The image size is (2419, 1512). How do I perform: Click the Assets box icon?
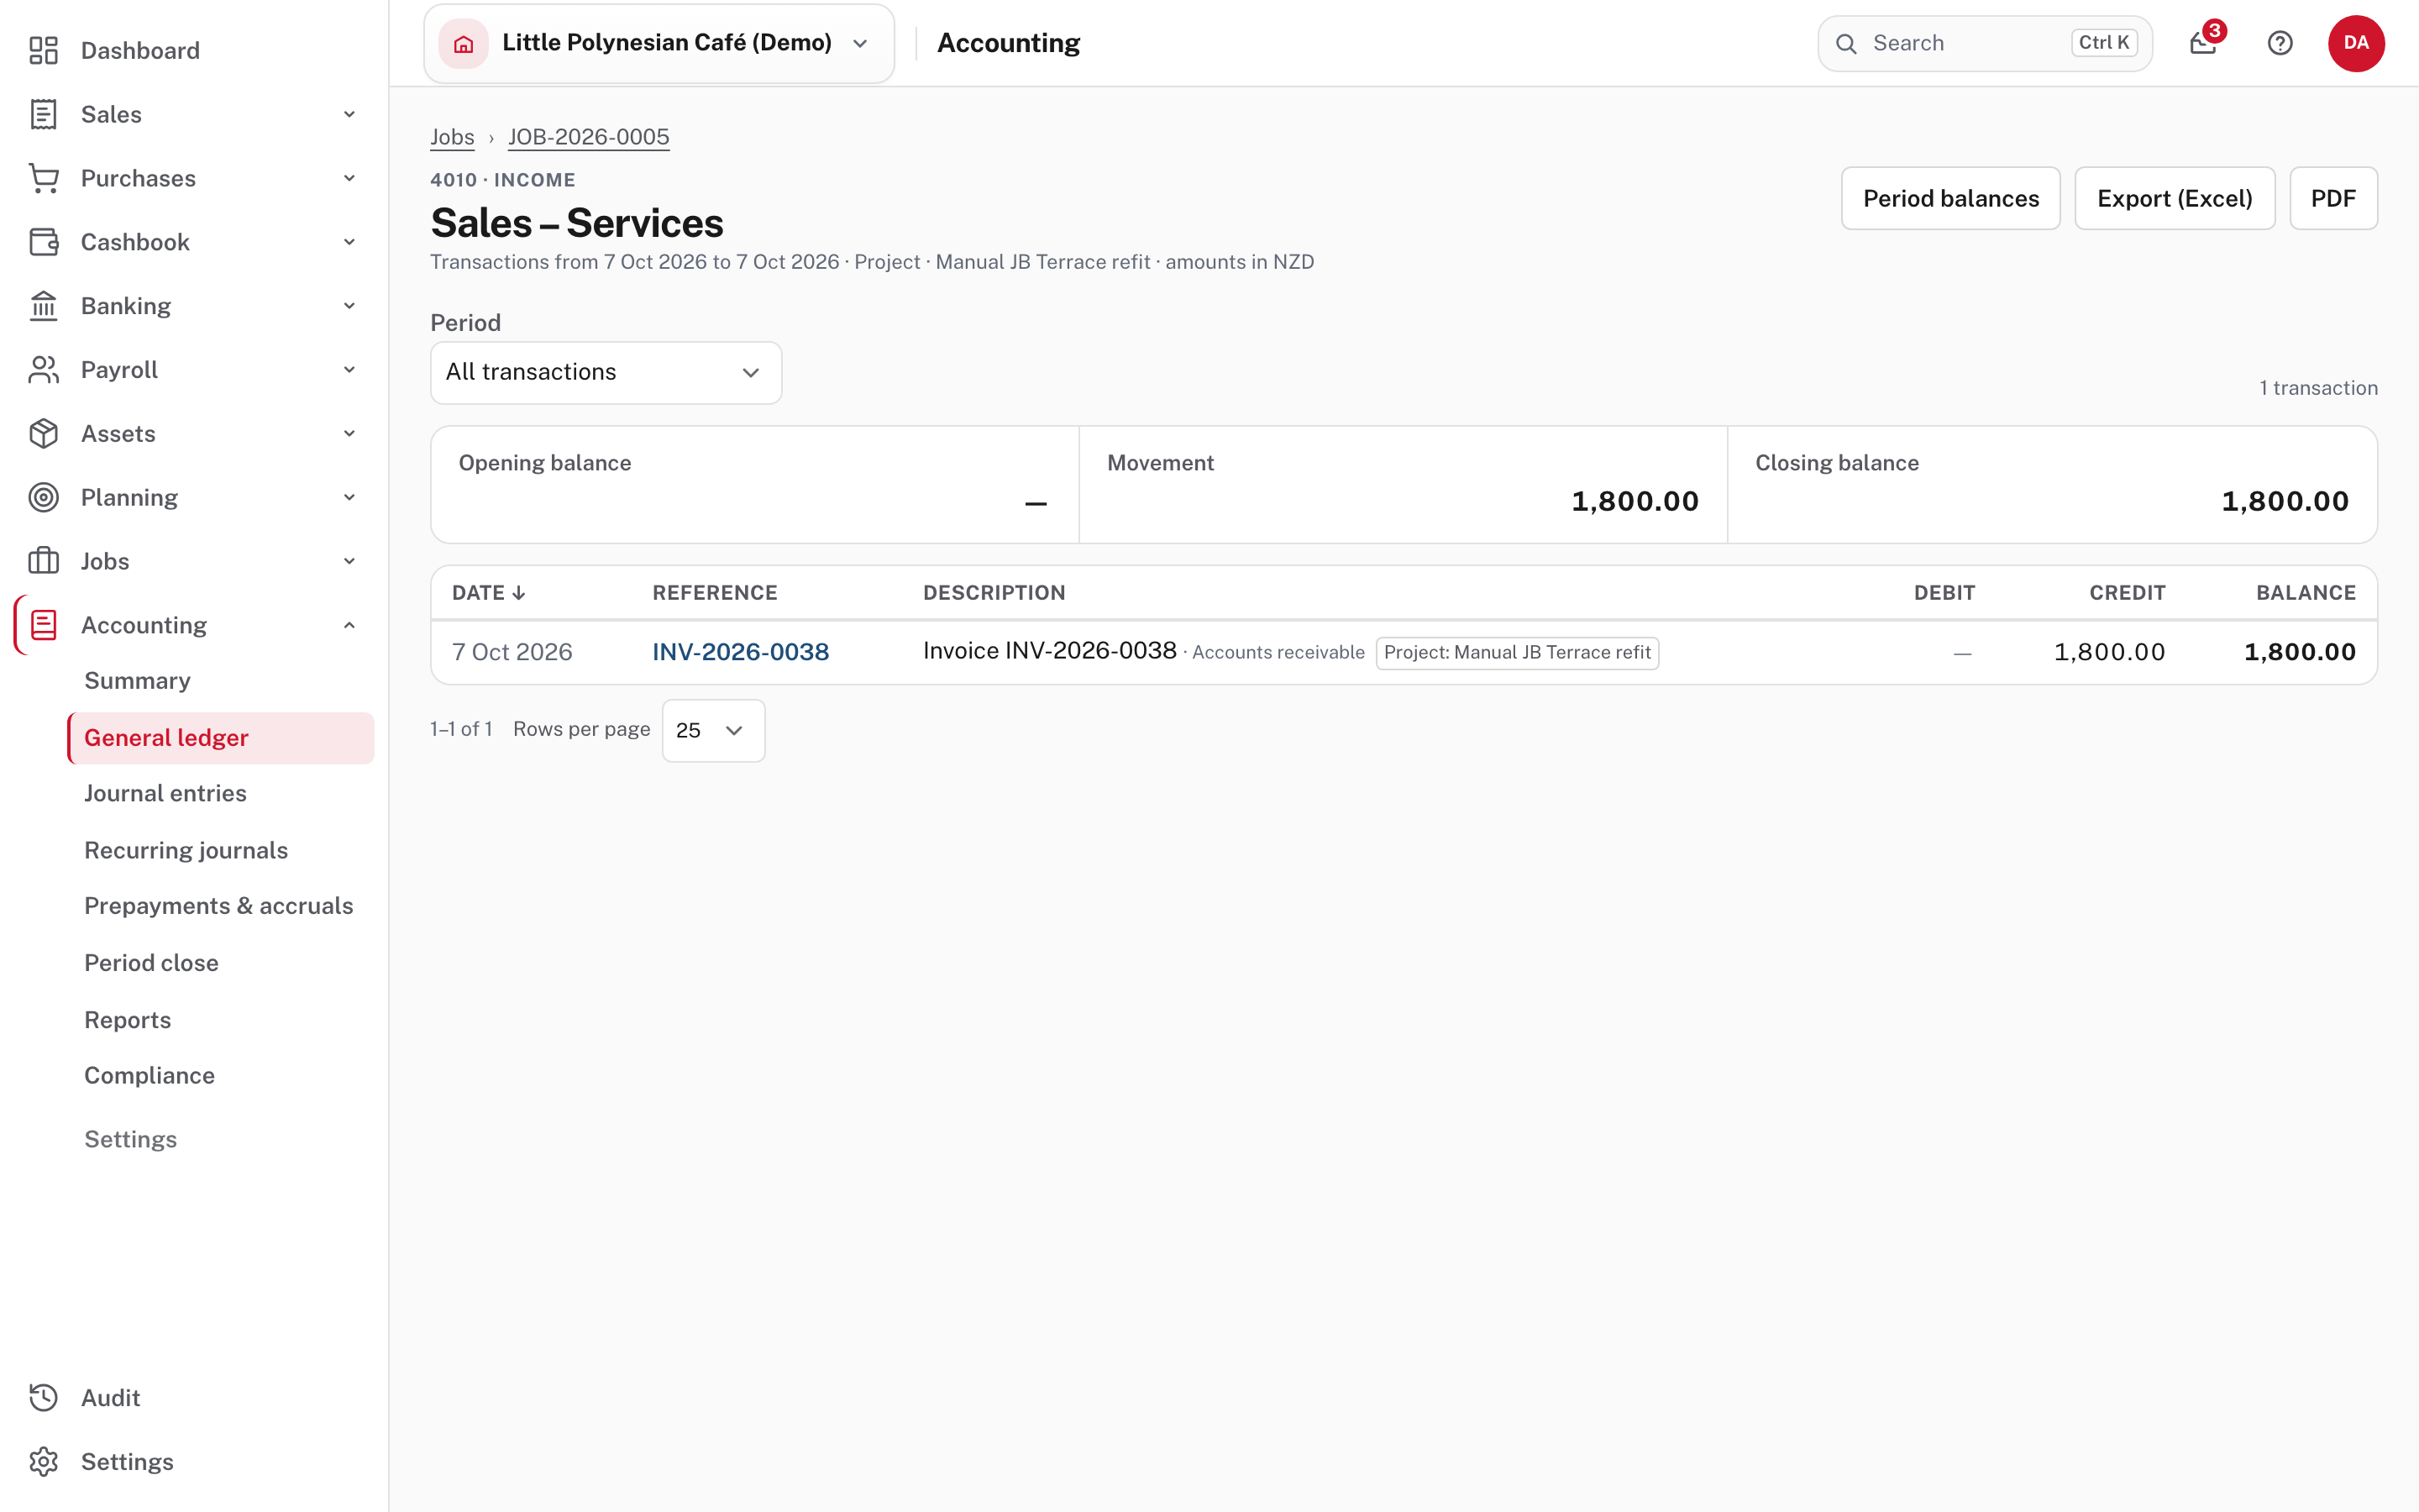pos(43,434)
